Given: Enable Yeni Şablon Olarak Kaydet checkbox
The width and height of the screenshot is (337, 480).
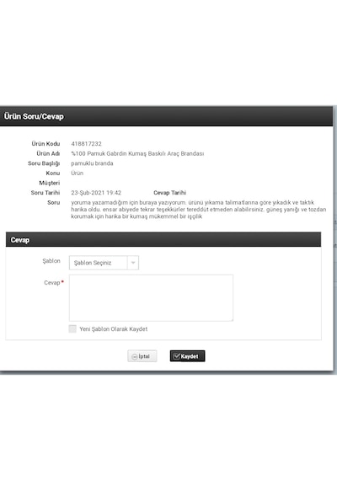Looking at the screenshot, I should coord(72,328).
